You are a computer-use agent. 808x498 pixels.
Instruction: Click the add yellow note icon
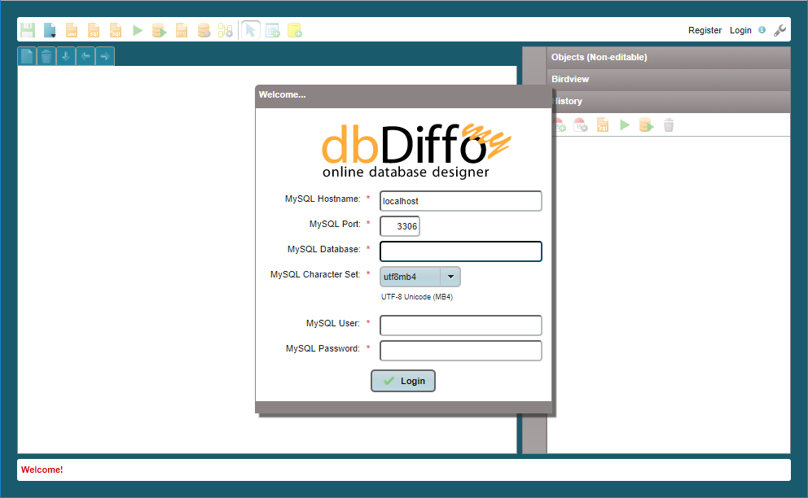295,30
